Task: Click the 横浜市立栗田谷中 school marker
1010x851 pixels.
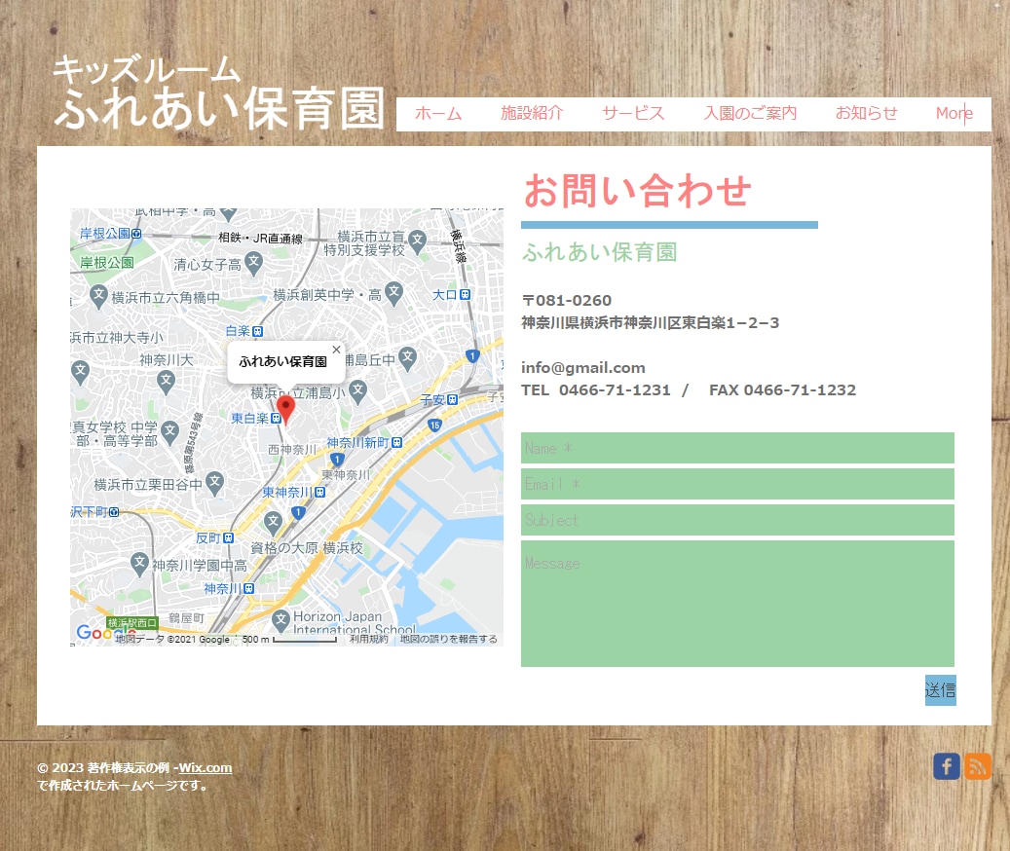Action: tap(214, 483)
